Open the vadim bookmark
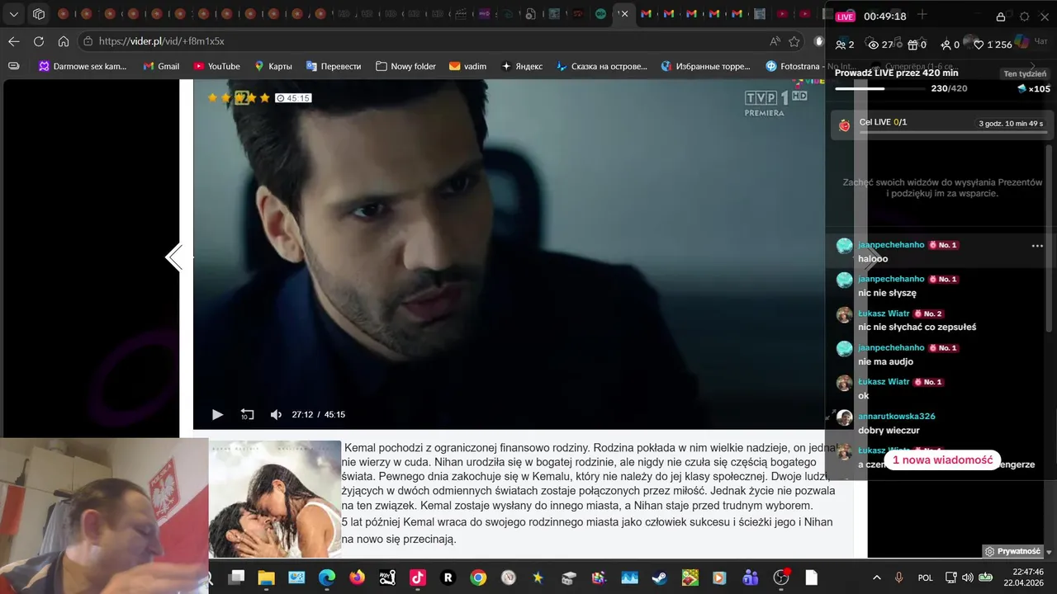The height and width of the screenshot is (594, 1057). (467, 66)
